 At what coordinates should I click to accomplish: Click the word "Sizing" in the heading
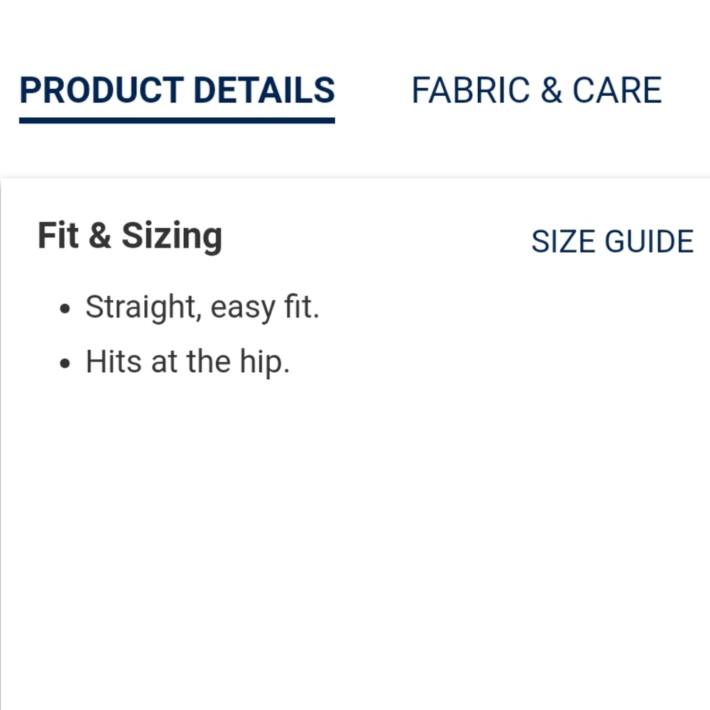pos(172,236)
